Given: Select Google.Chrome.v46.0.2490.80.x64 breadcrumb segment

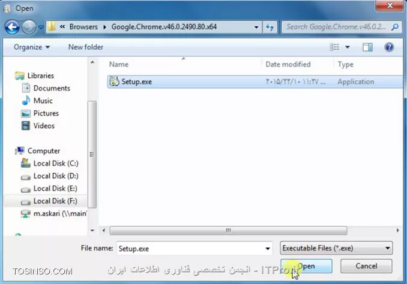Looking at the screenshot, I should (x=164, y=27).
